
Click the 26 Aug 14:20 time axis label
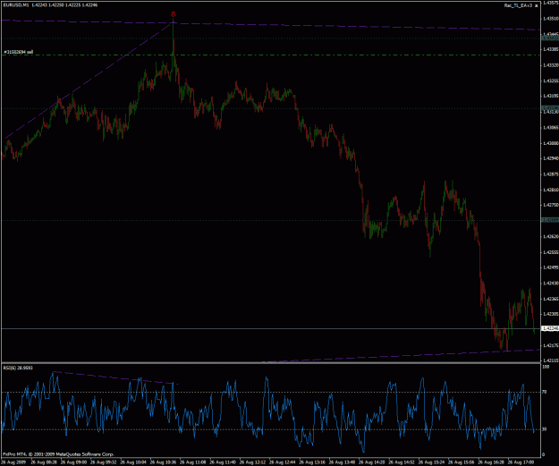[x=372, y=462]
